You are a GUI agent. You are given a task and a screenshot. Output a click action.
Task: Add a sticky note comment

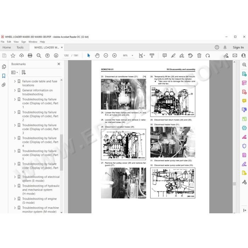165,56
